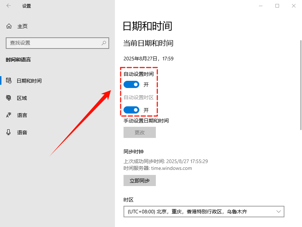Click the 时区 dropdown chevron arrow
Viewport: 302px width, 227px height.
279,212
